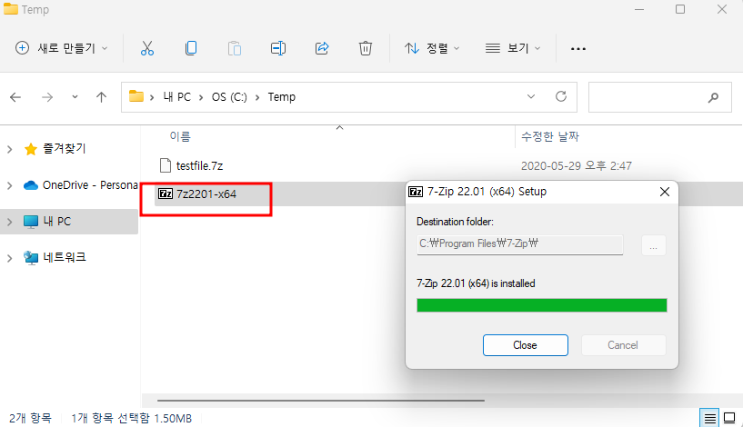Click the Cut scissors icon
The image size is (743, 427).
[x=147, y=48]
